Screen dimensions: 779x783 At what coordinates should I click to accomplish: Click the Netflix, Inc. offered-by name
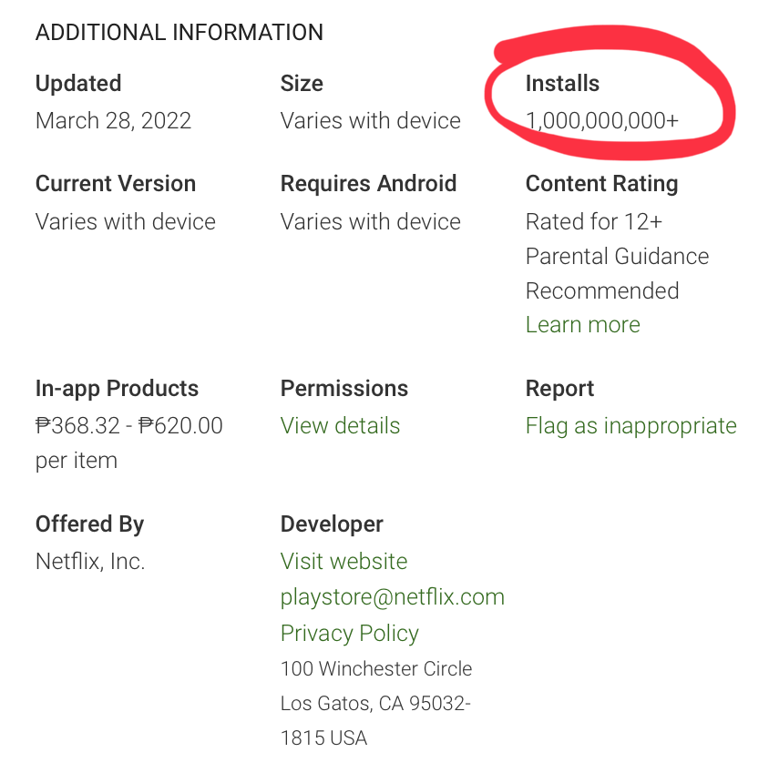90,562
